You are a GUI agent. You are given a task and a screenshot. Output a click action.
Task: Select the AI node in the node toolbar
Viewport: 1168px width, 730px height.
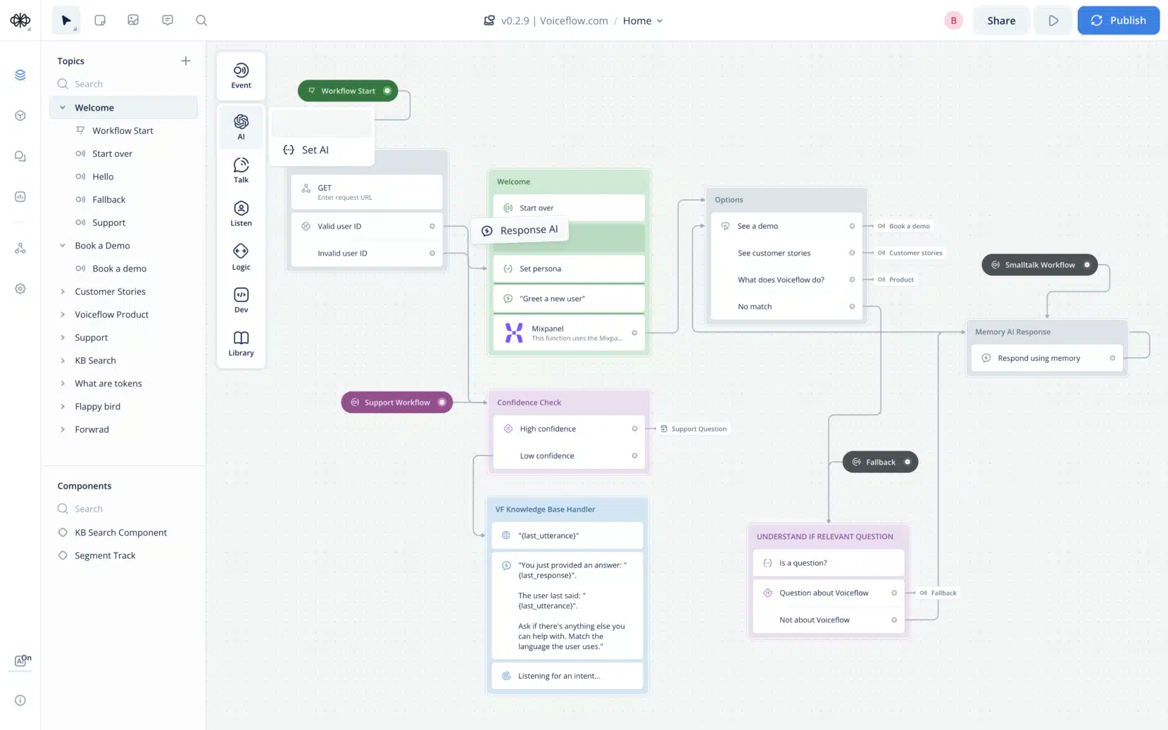(241, 127)
